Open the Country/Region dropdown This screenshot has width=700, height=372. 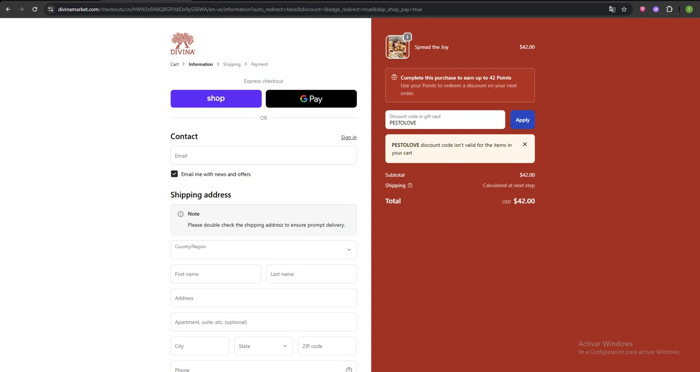click(264, 250)
